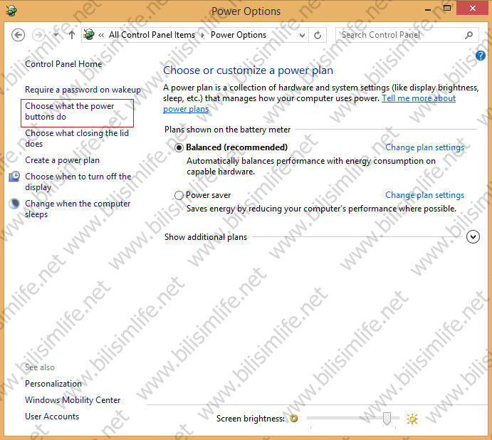Maximize the Power Options window
Screen dimensions: 492x440
[447, 8]
